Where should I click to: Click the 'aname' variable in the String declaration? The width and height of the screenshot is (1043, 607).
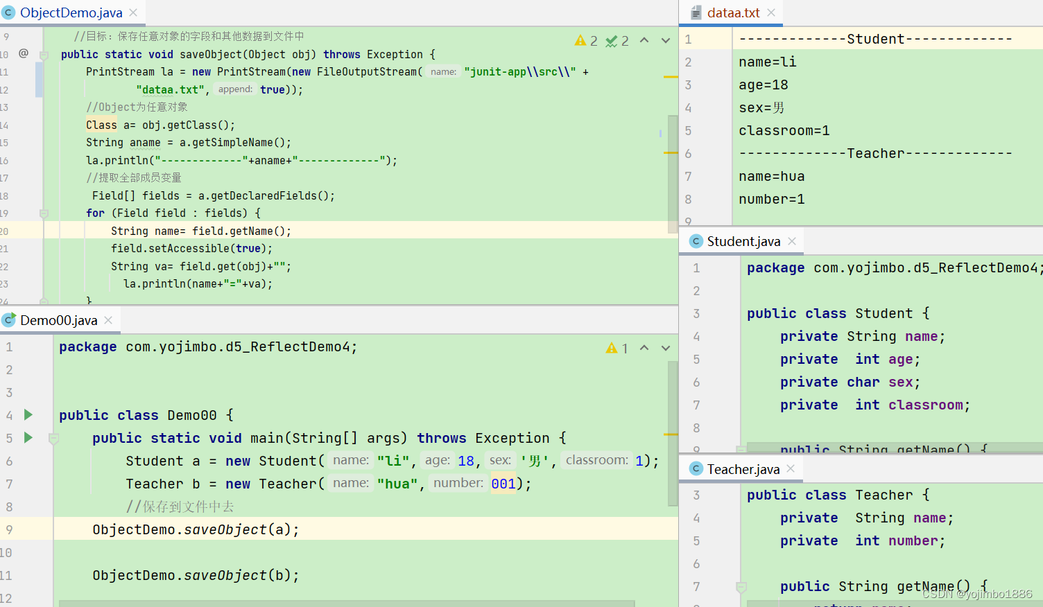145,143
